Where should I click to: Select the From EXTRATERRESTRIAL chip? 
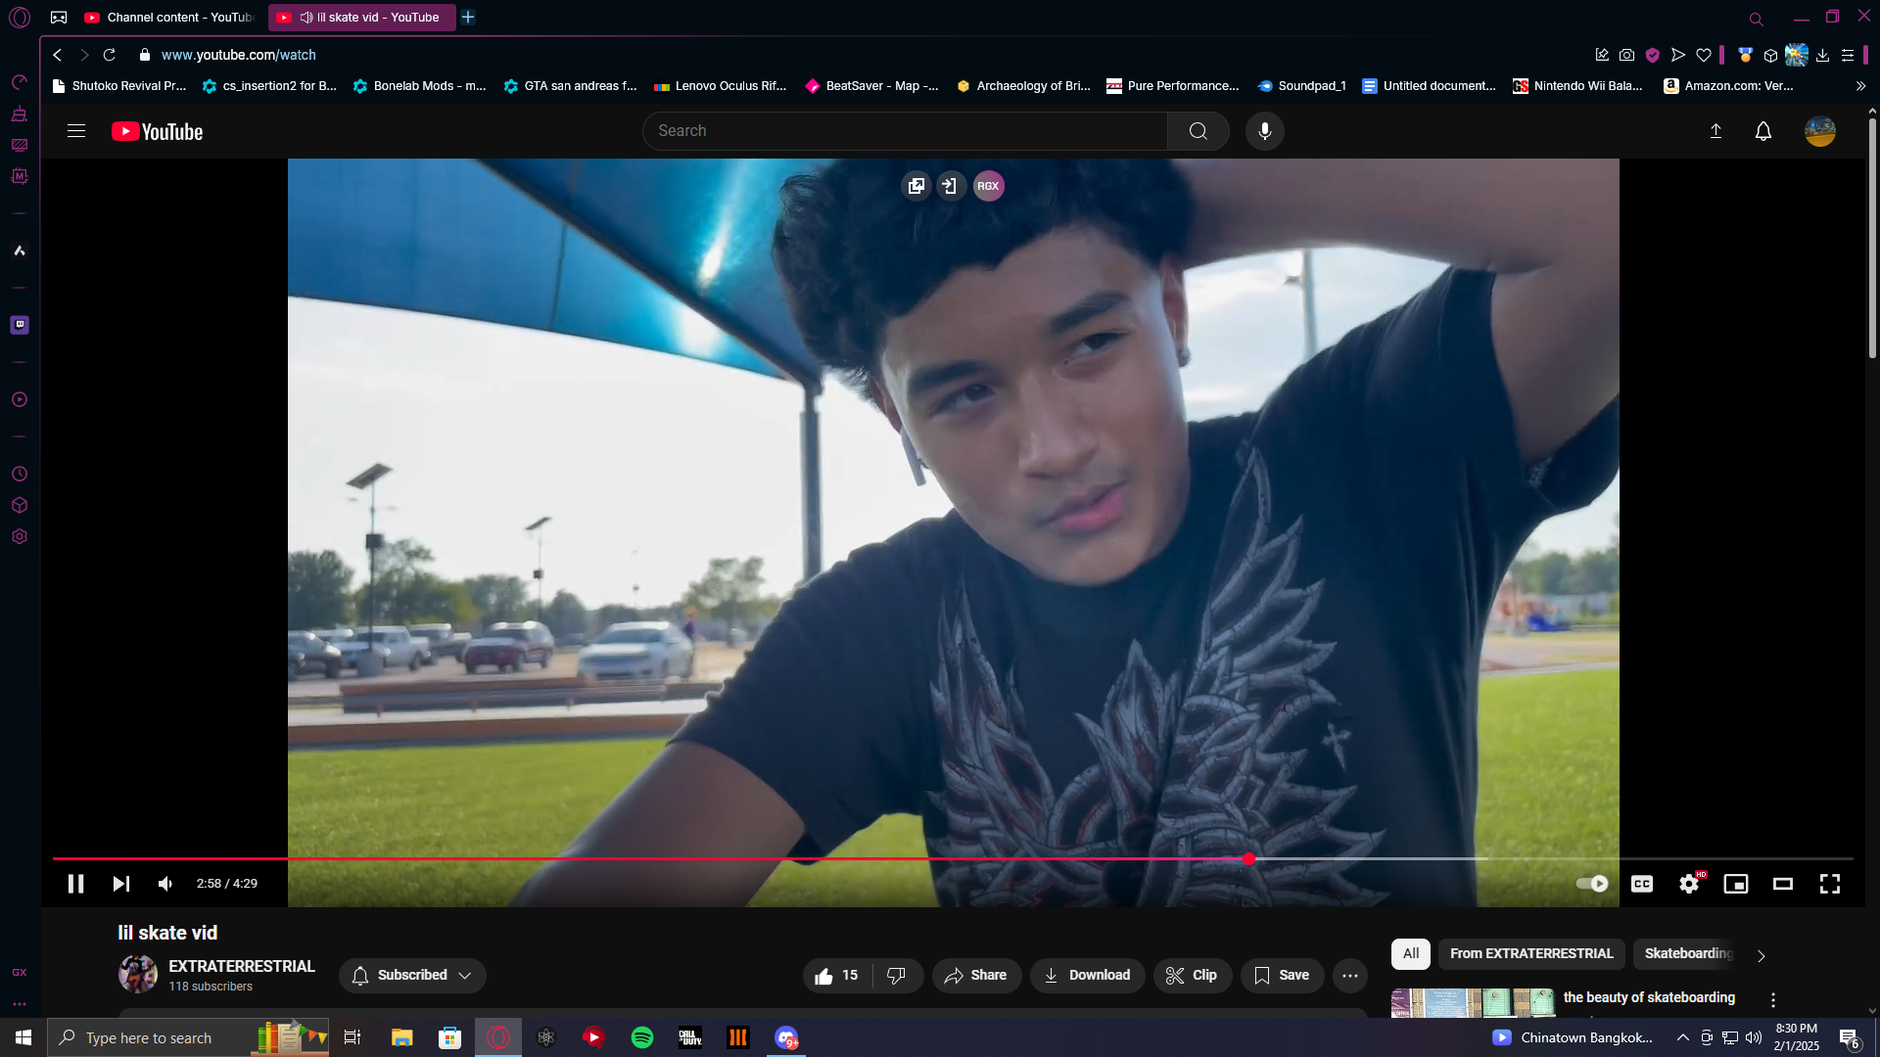coord(1531,954)
